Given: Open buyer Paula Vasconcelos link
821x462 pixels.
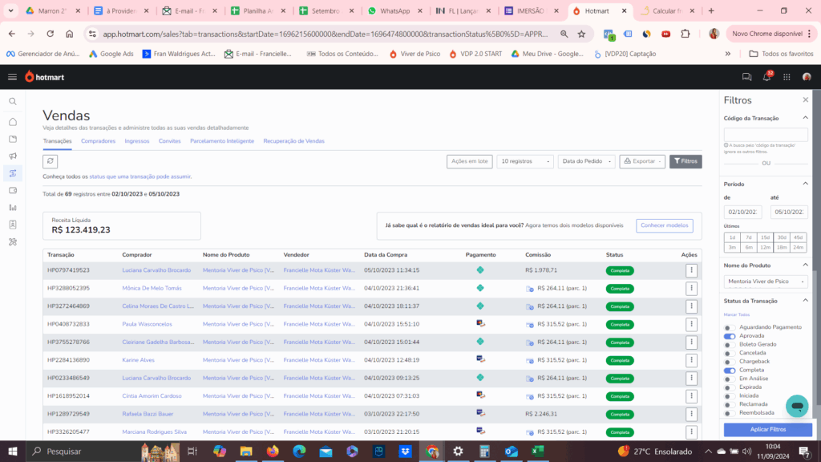Looking at the screenshot, I should 148,324.
